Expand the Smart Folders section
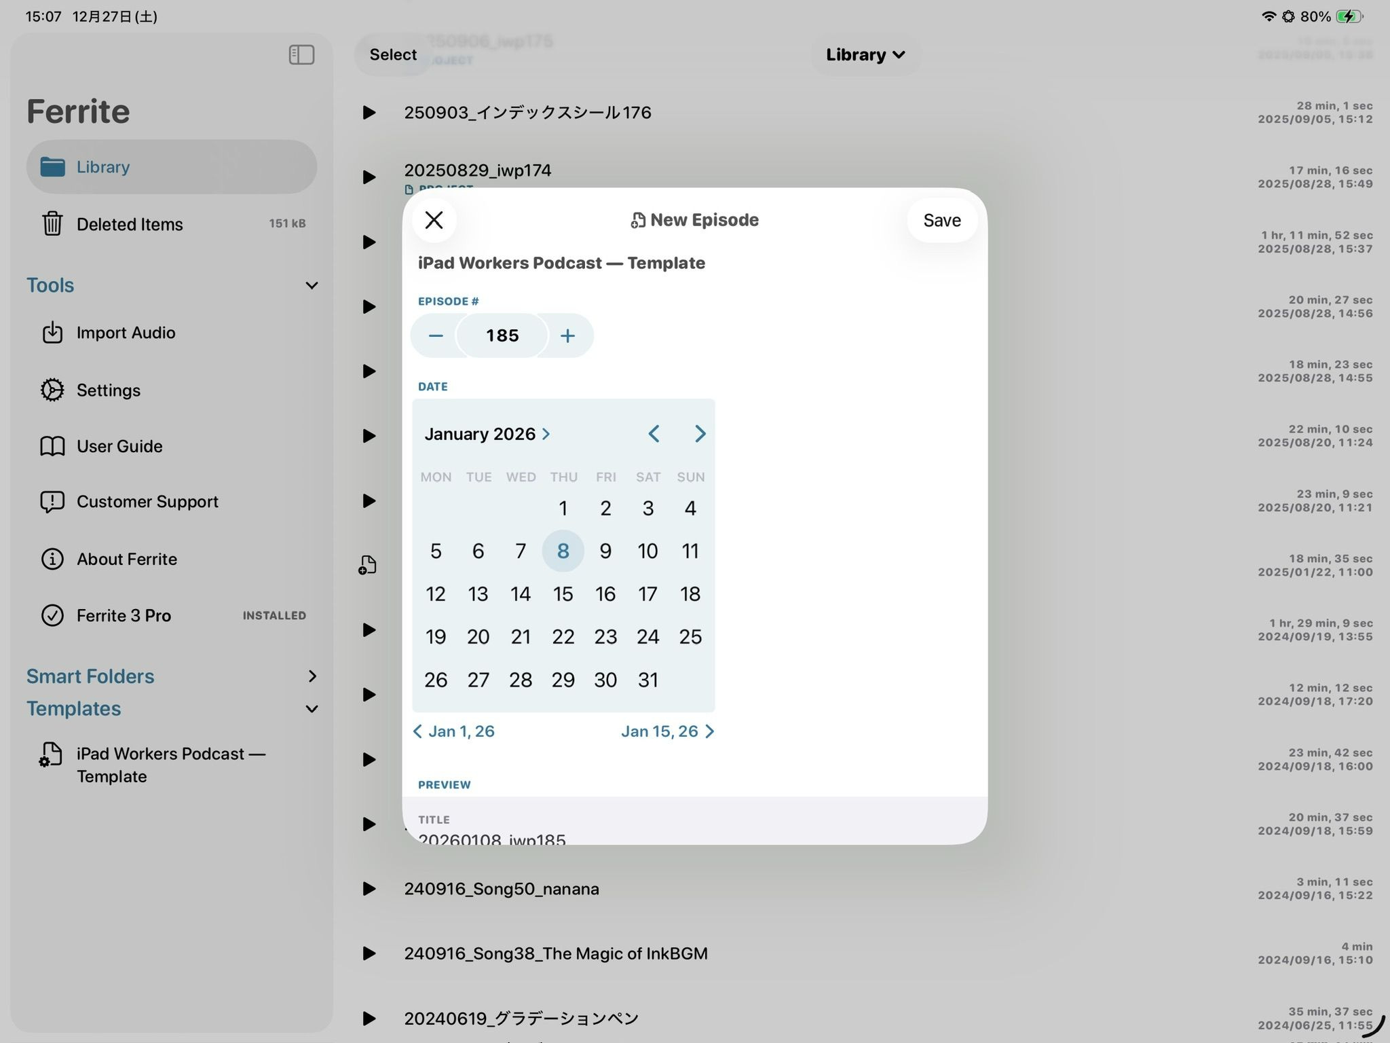 (312, 676)
